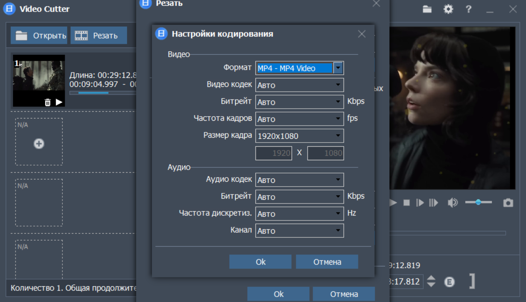The width and height of the screenshot is (526, 302).
Task: Set end point with the ] bracket
Action: coord(472,281)
